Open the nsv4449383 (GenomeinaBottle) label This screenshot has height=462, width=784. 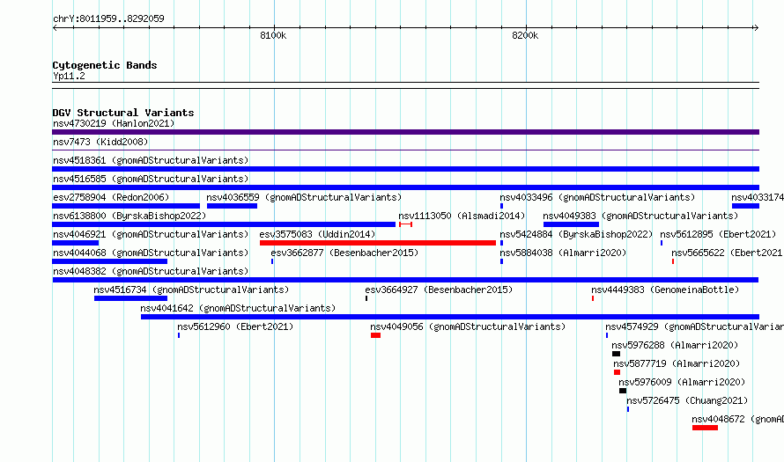pyautogui.click(x=665, y=290)
